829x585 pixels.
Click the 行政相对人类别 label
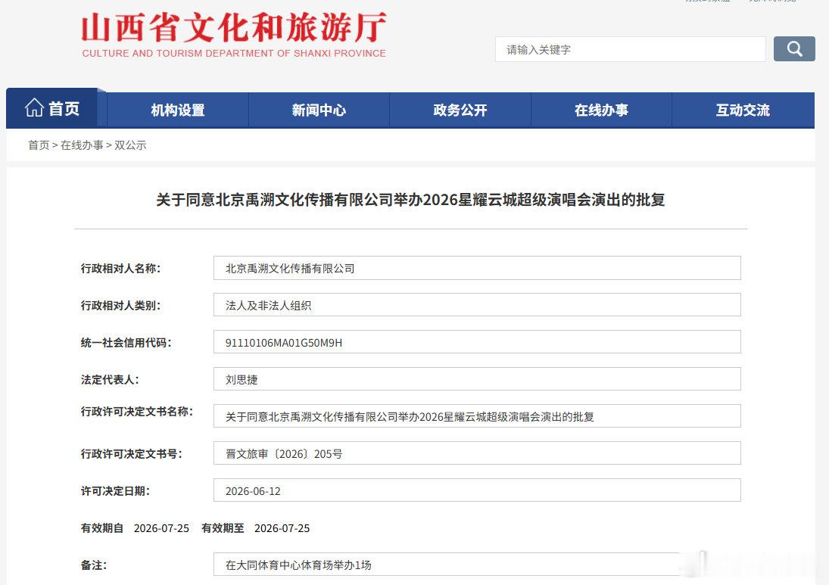[120, 306]
